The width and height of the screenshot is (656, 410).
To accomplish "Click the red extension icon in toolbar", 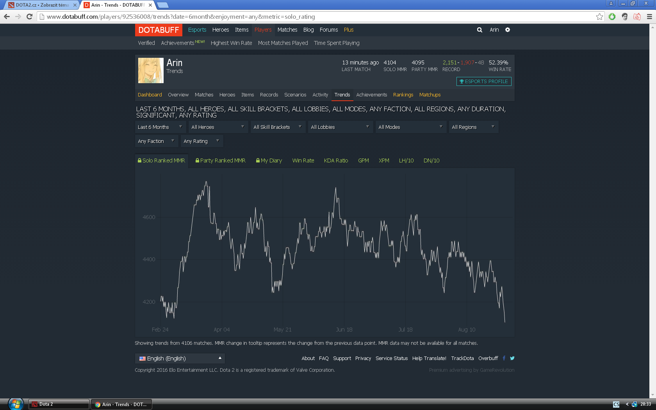I will point(637,16).
